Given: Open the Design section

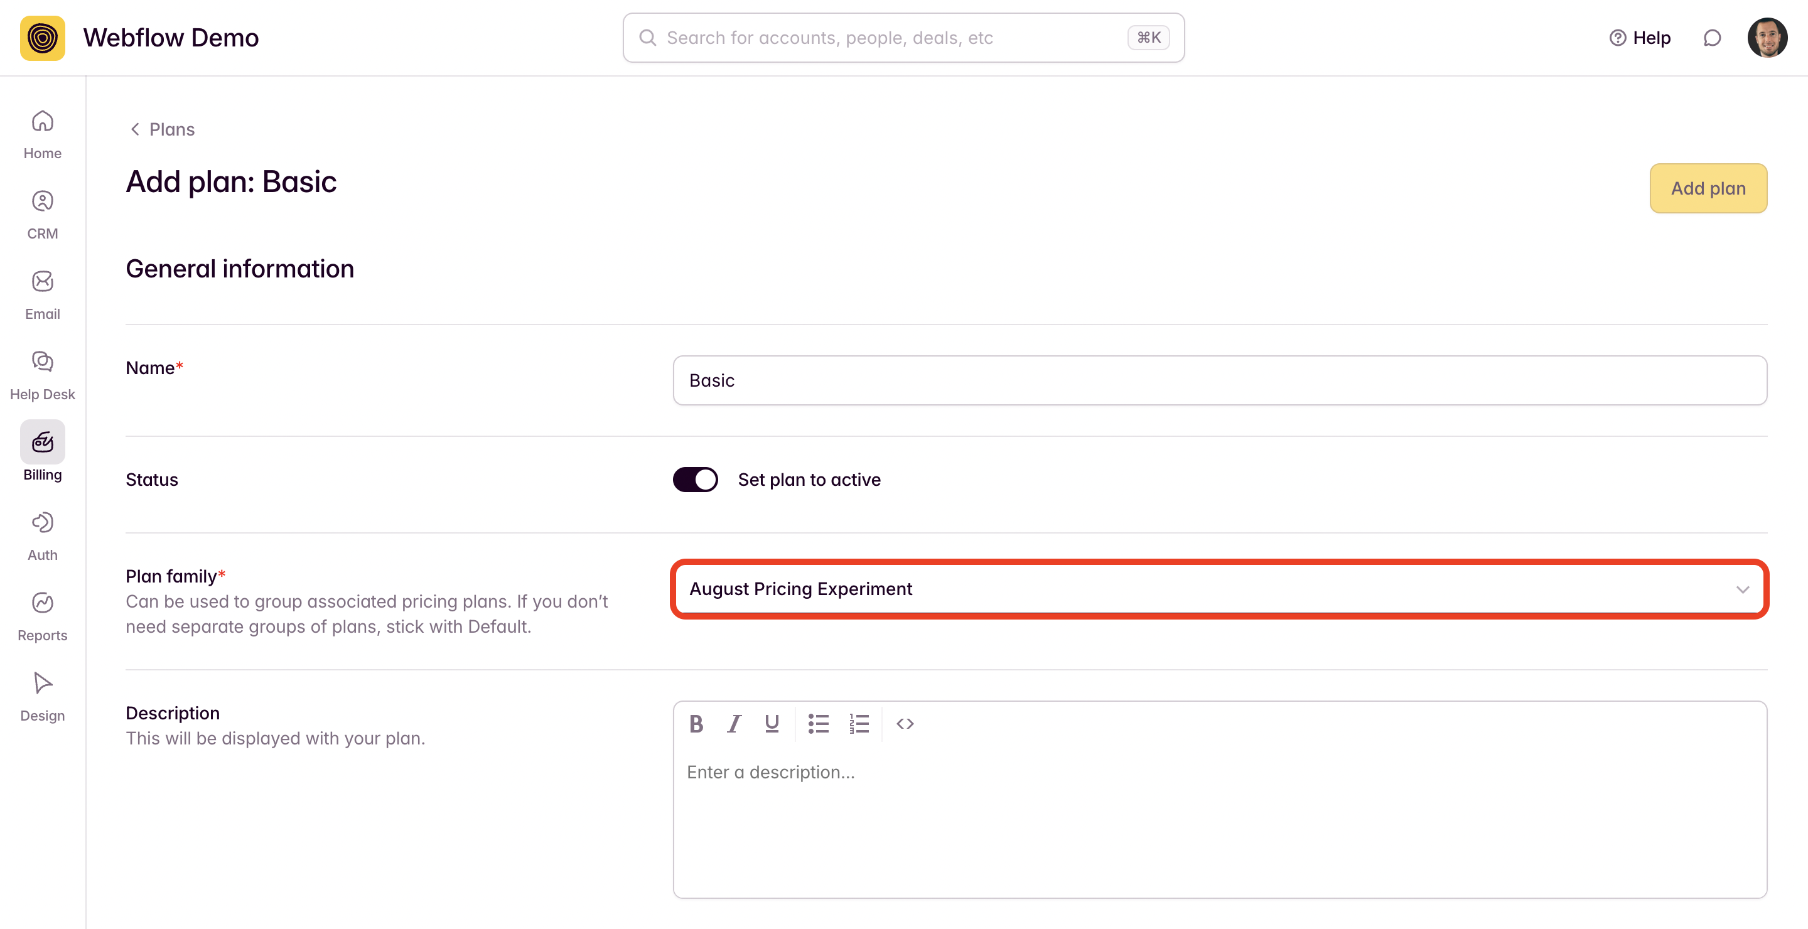Looking at the screenshot, I should 42,696.
